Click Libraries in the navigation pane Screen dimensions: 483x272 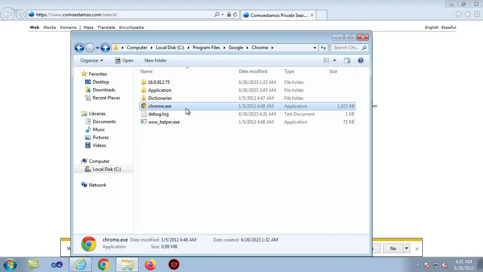pyautogui.click(x=97, y=114)
